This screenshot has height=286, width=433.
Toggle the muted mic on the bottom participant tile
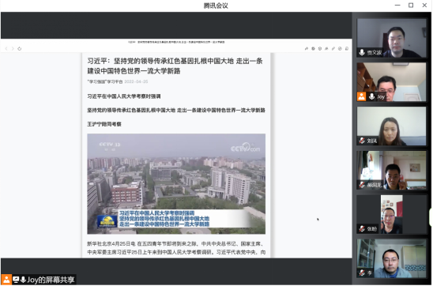[362, 273]
